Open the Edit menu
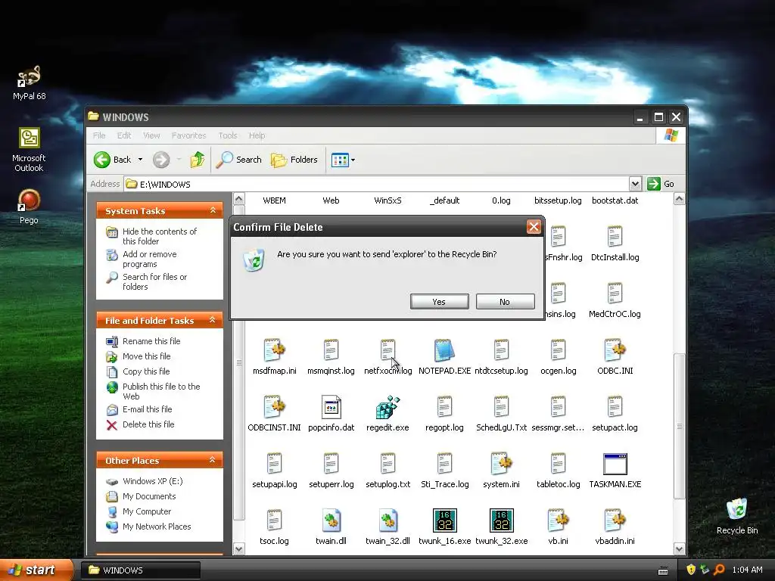Image resolution: width=775 pixels, height=581 pixels. (124, 135)
